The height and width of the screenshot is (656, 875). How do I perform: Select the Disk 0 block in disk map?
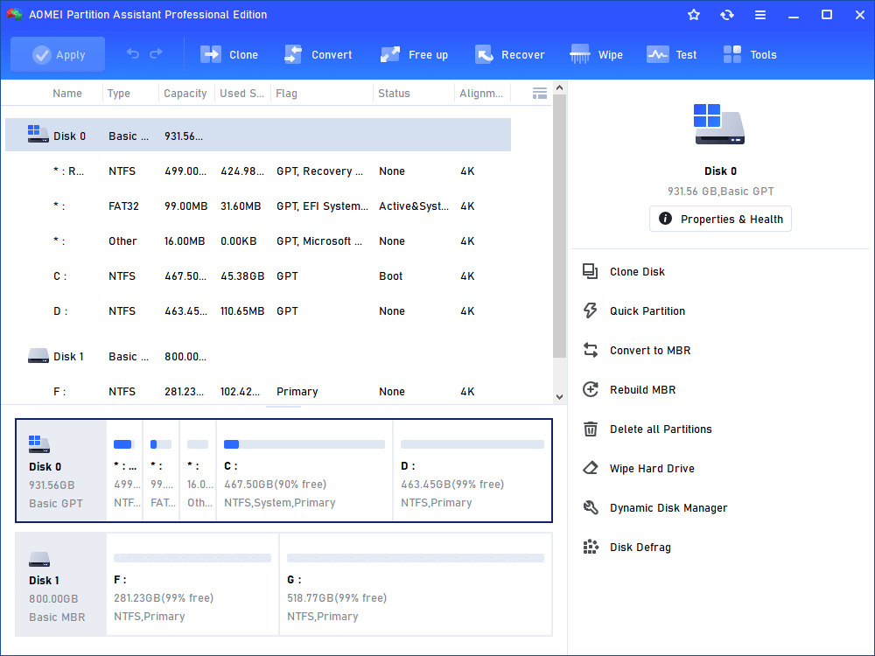61,471
